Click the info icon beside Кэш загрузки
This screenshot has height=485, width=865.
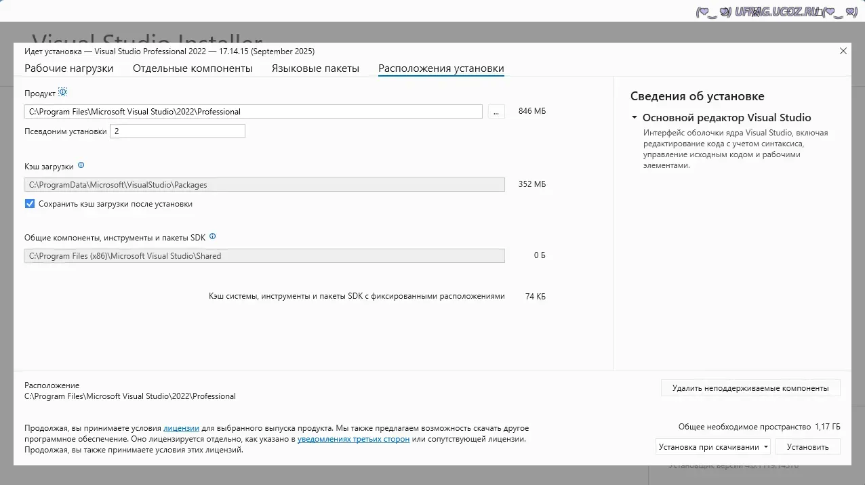coord(81,165)
